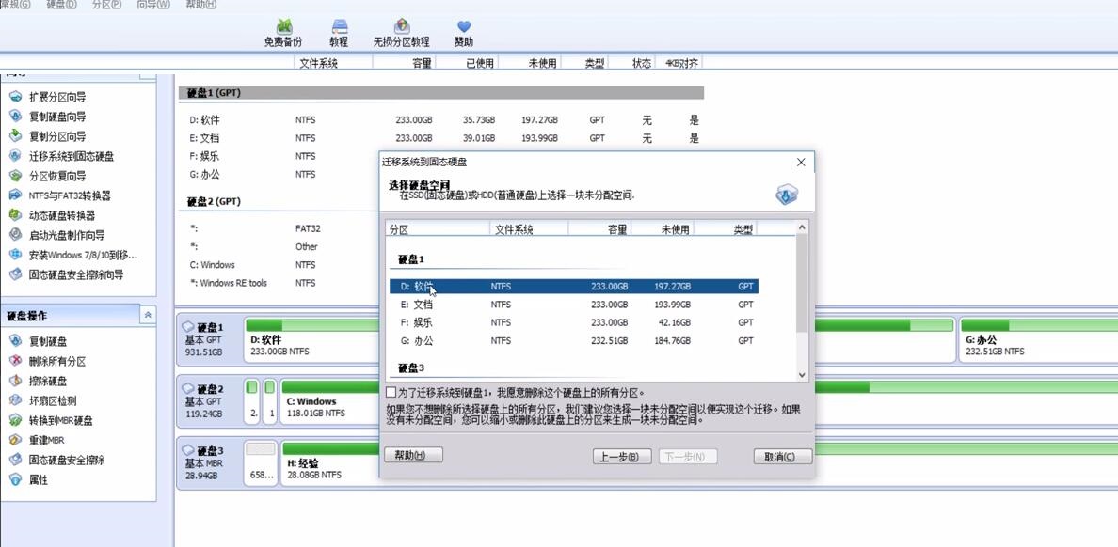The height and width of the screenshot is (547, 1118).
Task: Click 分区 column header in dialog
Action: (438, 229)
